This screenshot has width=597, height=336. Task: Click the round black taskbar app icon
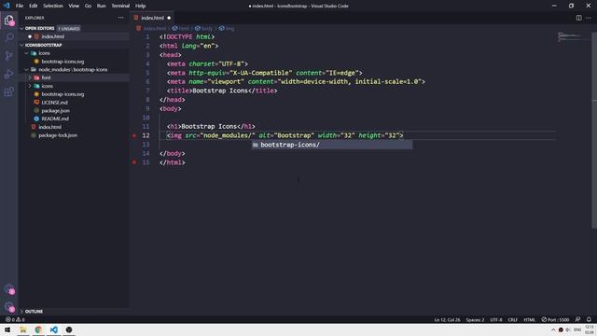[x=69, y=329]
